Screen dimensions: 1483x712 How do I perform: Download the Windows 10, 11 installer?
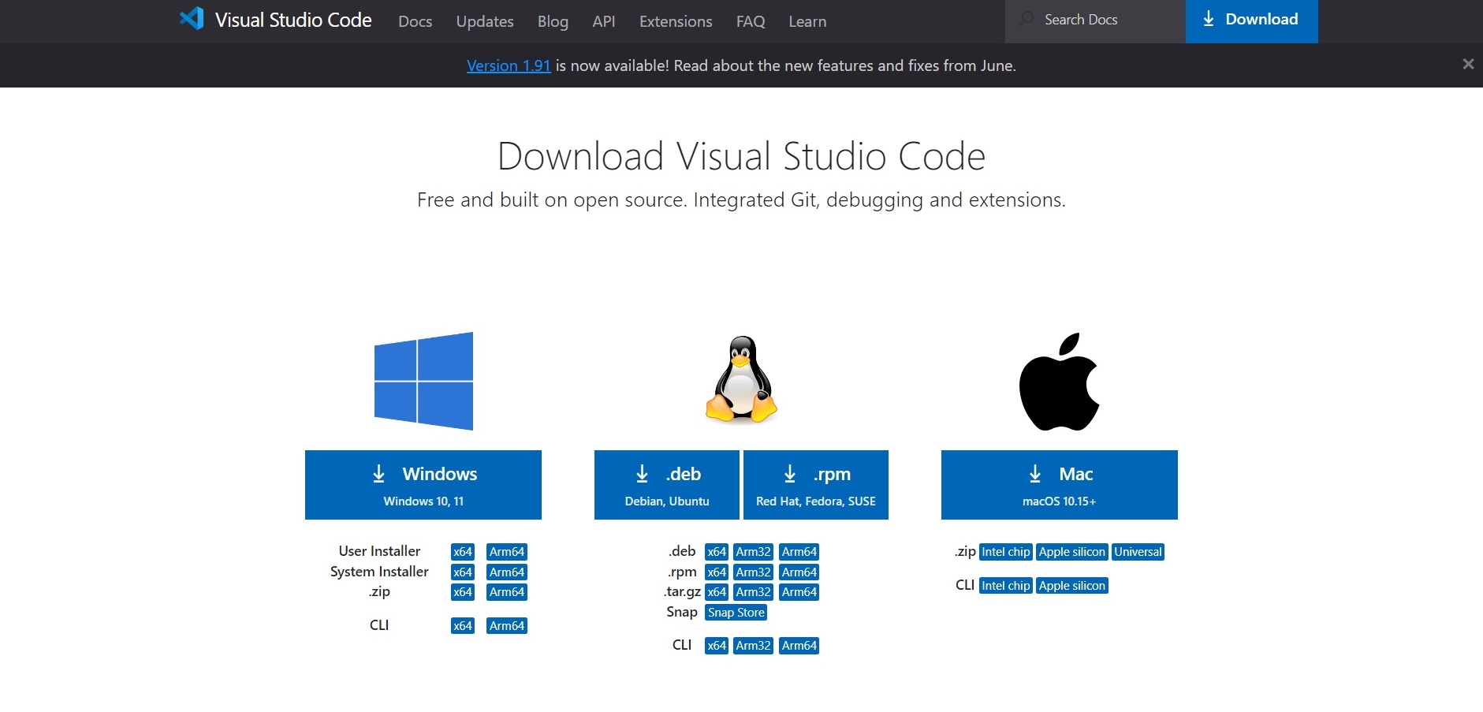[x=423, y=485]
